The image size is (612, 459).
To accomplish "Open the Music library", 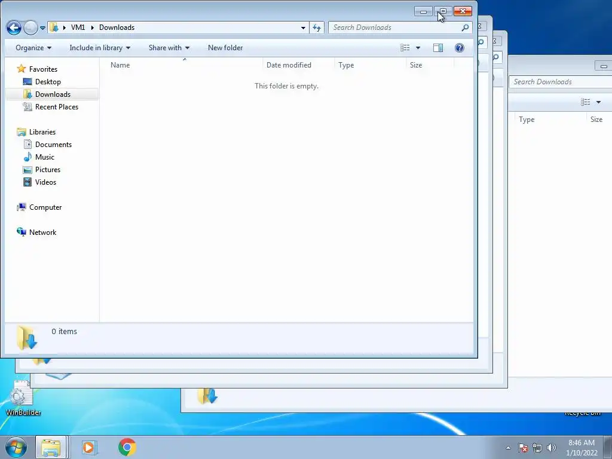I will click(x=44, y=157).
